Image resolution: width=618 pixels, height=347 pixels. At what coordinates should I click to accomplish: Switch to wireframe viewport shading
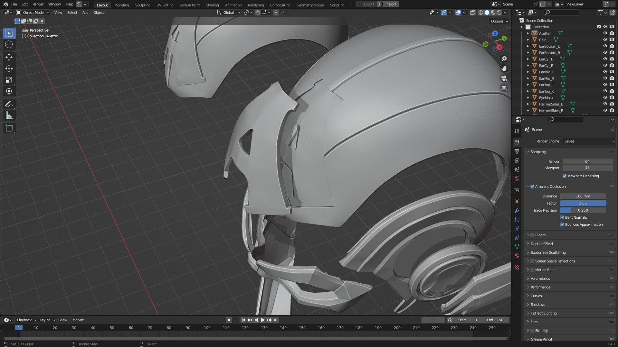[x=481, y=13]
